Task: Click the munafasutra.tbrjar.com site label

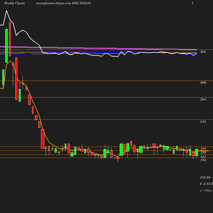Action: pos(54,3)
